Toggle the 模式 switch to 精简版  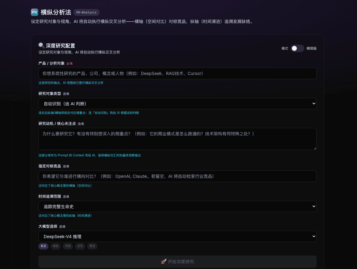tap(297, 48)
